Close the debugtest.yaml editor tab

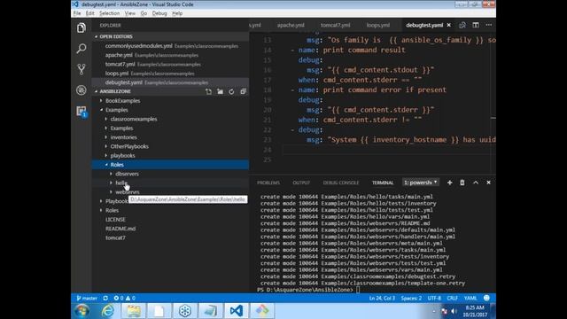[x=449, y=25]
